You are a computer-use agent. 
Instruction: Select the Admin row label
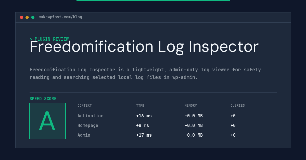[84, 135]
